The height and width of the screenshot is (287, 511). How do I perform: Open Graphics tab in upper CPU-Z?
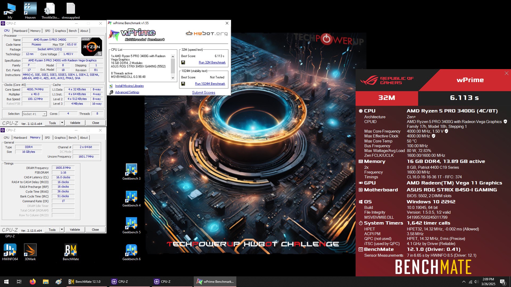(60, 31)
